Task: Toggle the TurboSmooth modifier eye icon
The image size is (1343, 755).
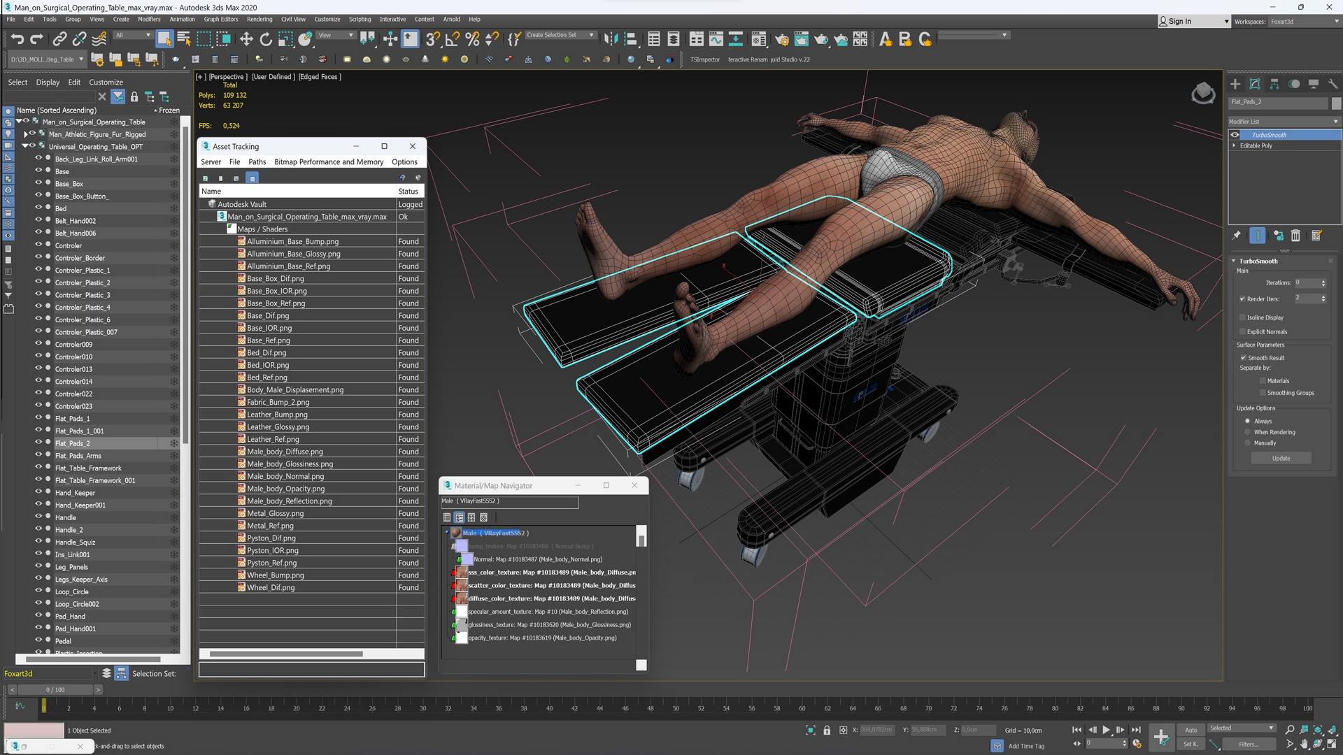Action: pos(1235,135)
